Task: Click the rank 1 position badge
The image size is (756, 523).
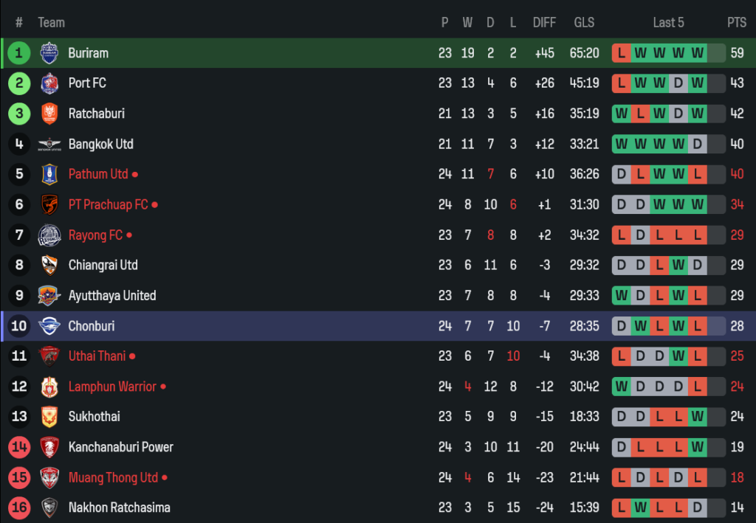Action: [19, 53]
